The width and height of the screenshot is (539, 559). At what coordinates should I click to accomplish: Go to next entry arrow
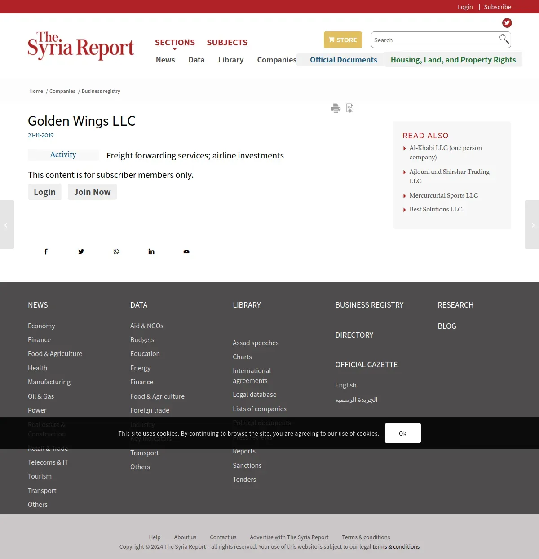pos(532,224)
